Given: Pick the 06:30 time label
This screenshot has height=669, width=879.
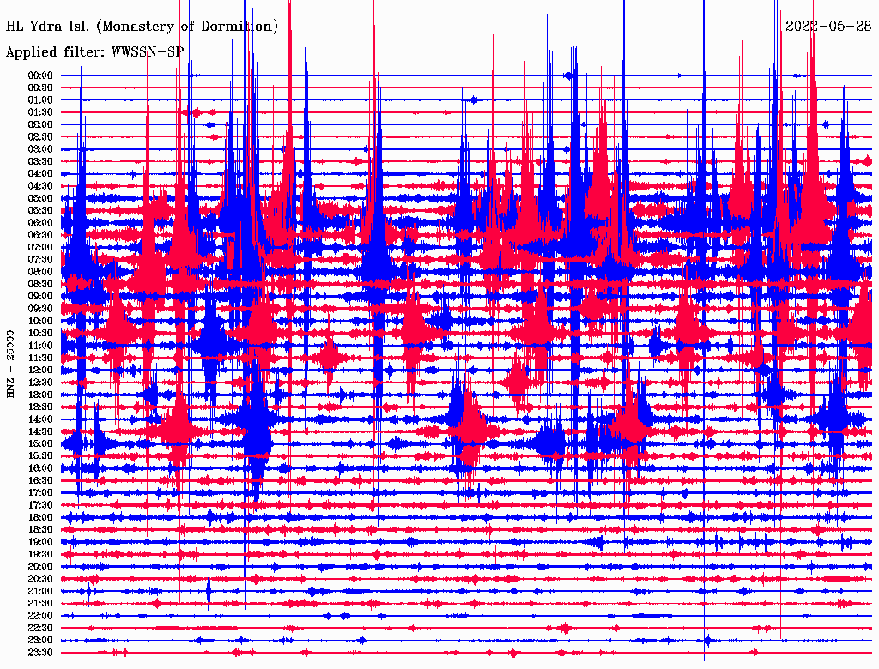Looking at the screenshot, I should [40, 235].
